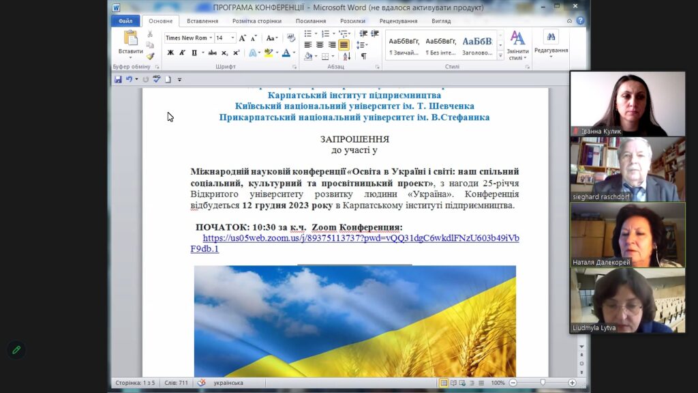Screen dimensions: 698x393
Task: Click the Clear Formatting icon
Action: (292, 38)
